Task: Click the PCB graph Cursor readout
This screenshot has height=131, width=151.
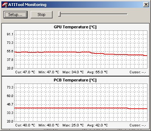Action: 138,125
